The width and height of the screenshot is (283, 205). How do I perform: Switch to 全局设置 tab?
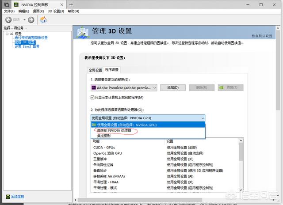pos(95,70)
